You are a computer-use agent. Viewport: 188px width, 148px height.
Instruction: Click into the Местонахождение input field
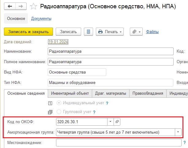(x=119, y=142)
